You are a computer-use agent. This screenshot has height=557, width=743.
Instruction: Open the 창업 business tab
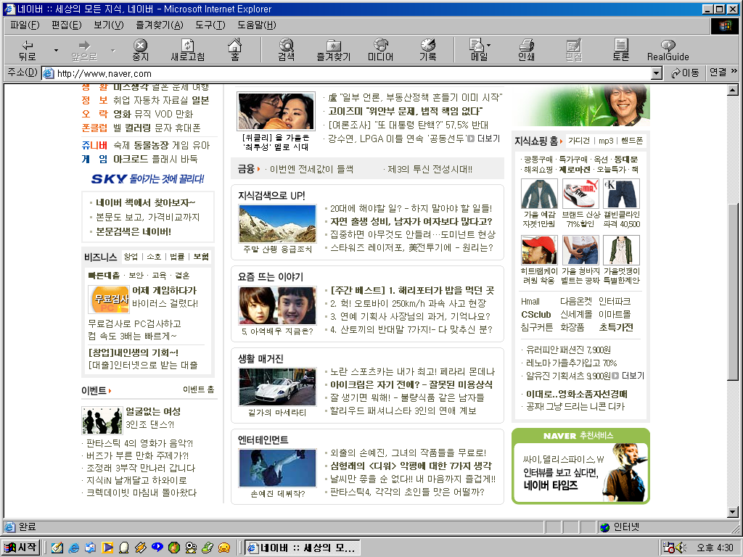[x=131, y=256]
